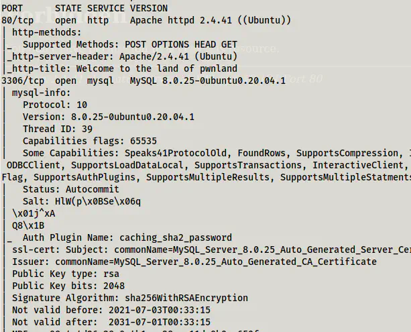Click the PORT STATE SERVICE VERSION header line
Screen dimensions: 411x332
84,8
